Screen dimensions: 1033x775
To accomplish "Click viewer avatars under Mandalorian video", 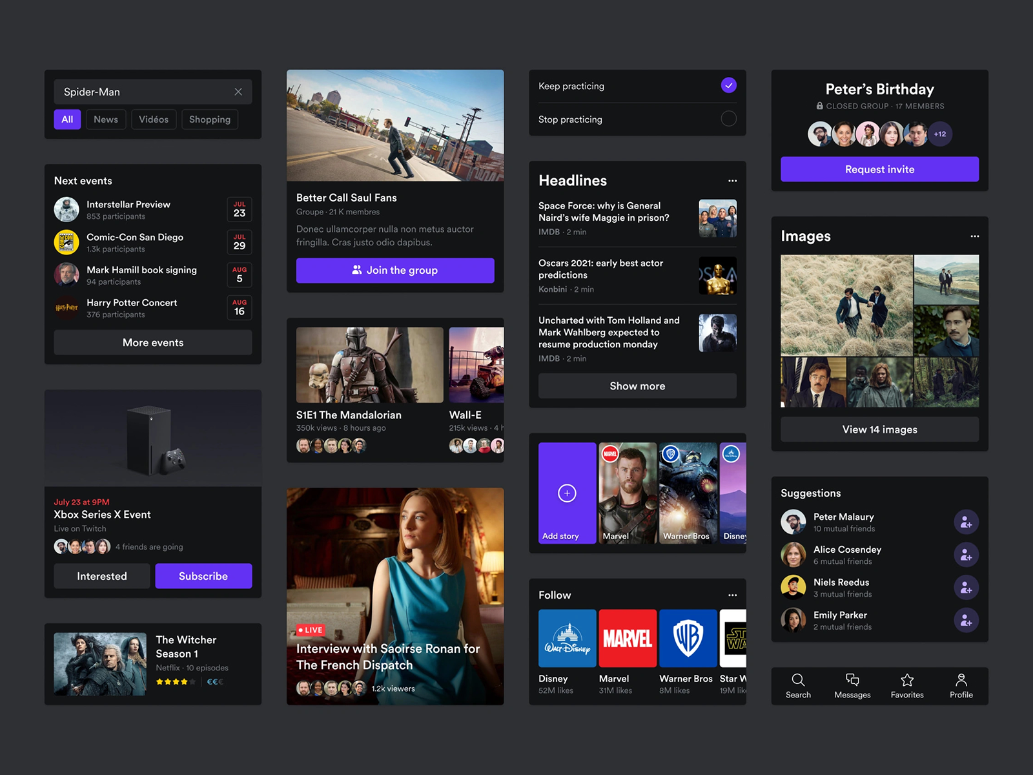I will pyautogui.click(x=331, y=446).
